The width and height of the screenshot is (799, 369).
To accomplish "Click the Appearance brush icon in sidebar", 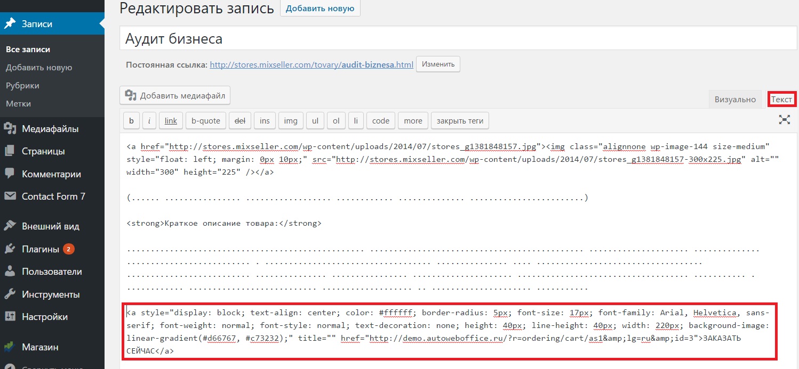I will pyautogui.click(x=10, y=226).
